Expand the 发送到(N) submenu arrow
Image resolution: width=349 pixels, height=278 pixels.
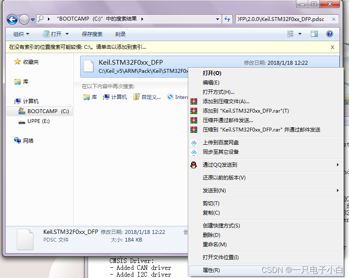coord(338,191)
